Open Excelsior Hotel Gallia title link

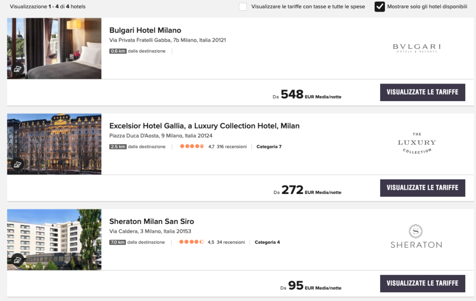205,126
